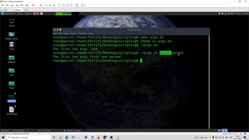This screenshot has width=249, height=140.
Task: Open VMware File menu
Action: tap(3, 5)
